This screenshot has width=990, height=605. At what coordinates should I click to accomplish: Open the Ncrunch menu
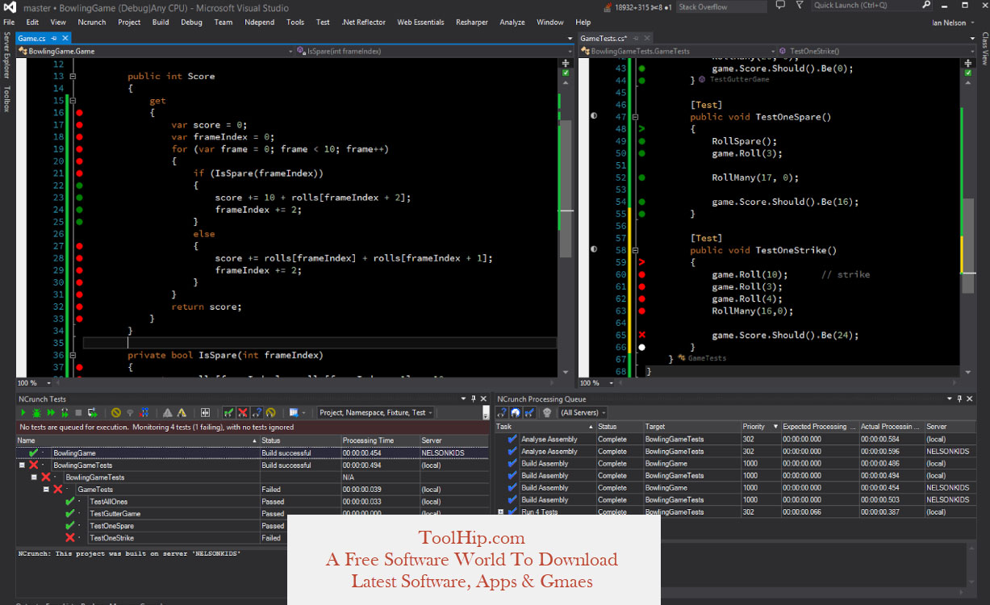point(92,23)
